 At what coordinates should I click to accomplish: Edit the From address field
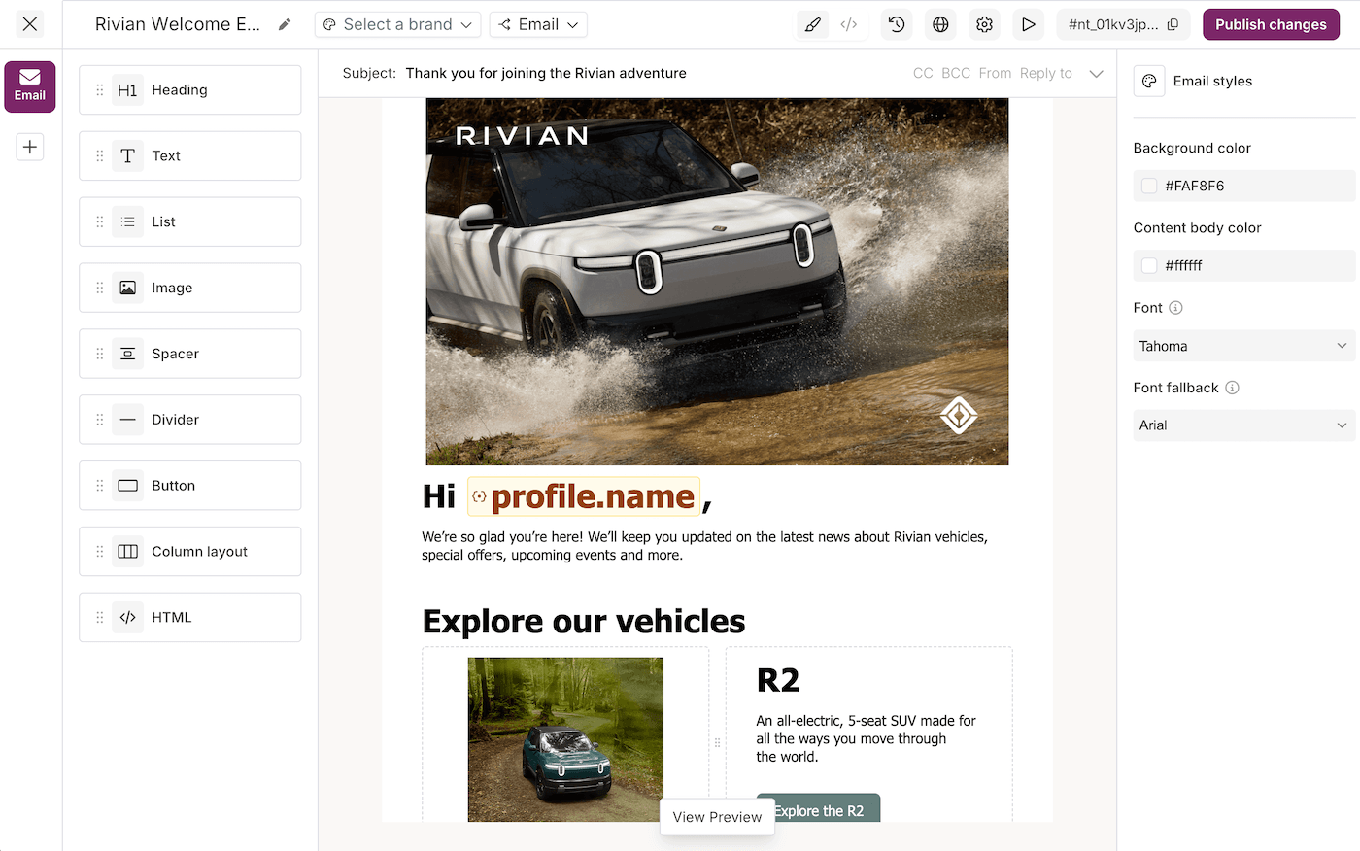coord(995,73)
